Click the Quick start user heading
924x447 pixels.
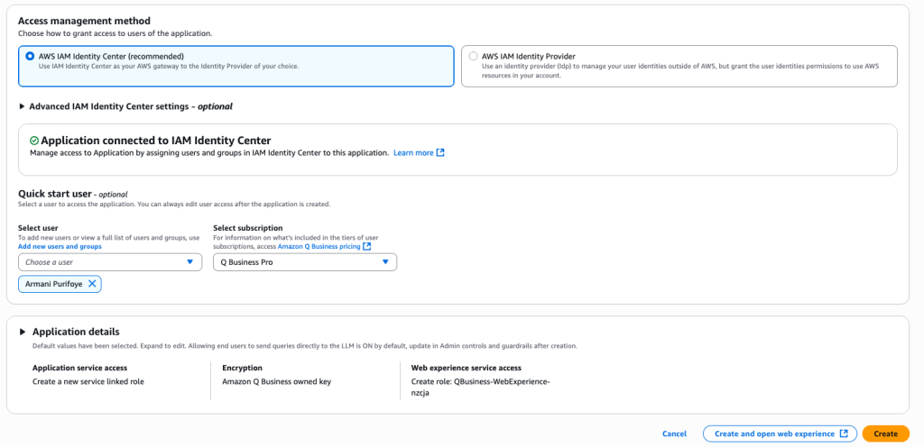click(55, 194)
